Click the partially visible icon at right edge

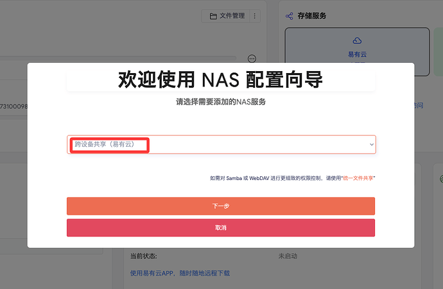click(x=440, y=179)
